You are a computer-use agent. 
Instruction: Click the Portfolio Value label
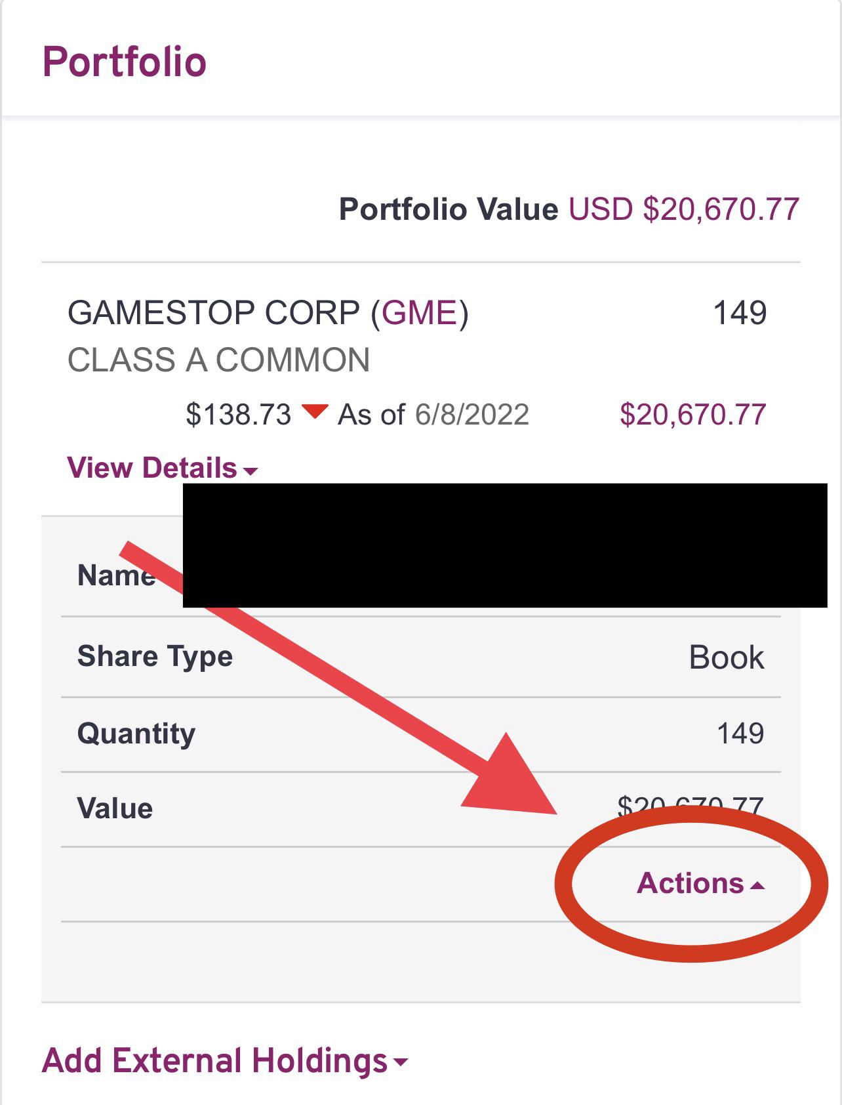click(448, 209)
